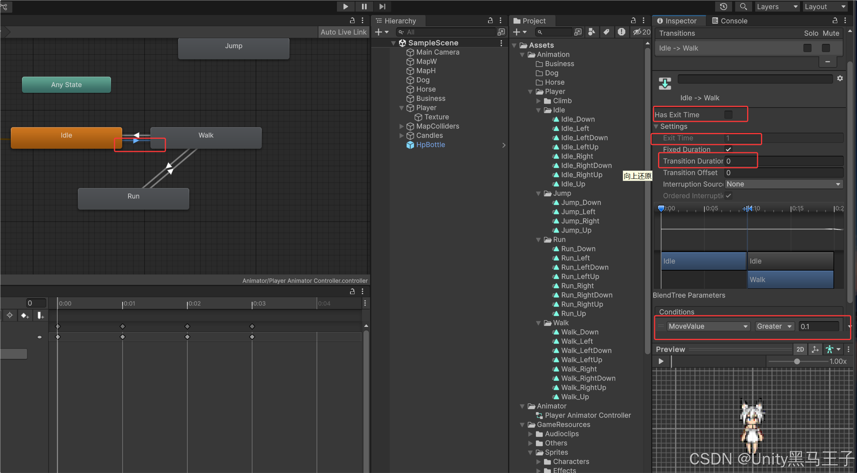Click the Add Keyframe icon in animation panel

pos(25,315)
